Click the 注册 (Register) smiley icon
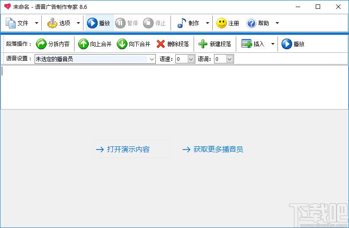 [x=222, y=23]
